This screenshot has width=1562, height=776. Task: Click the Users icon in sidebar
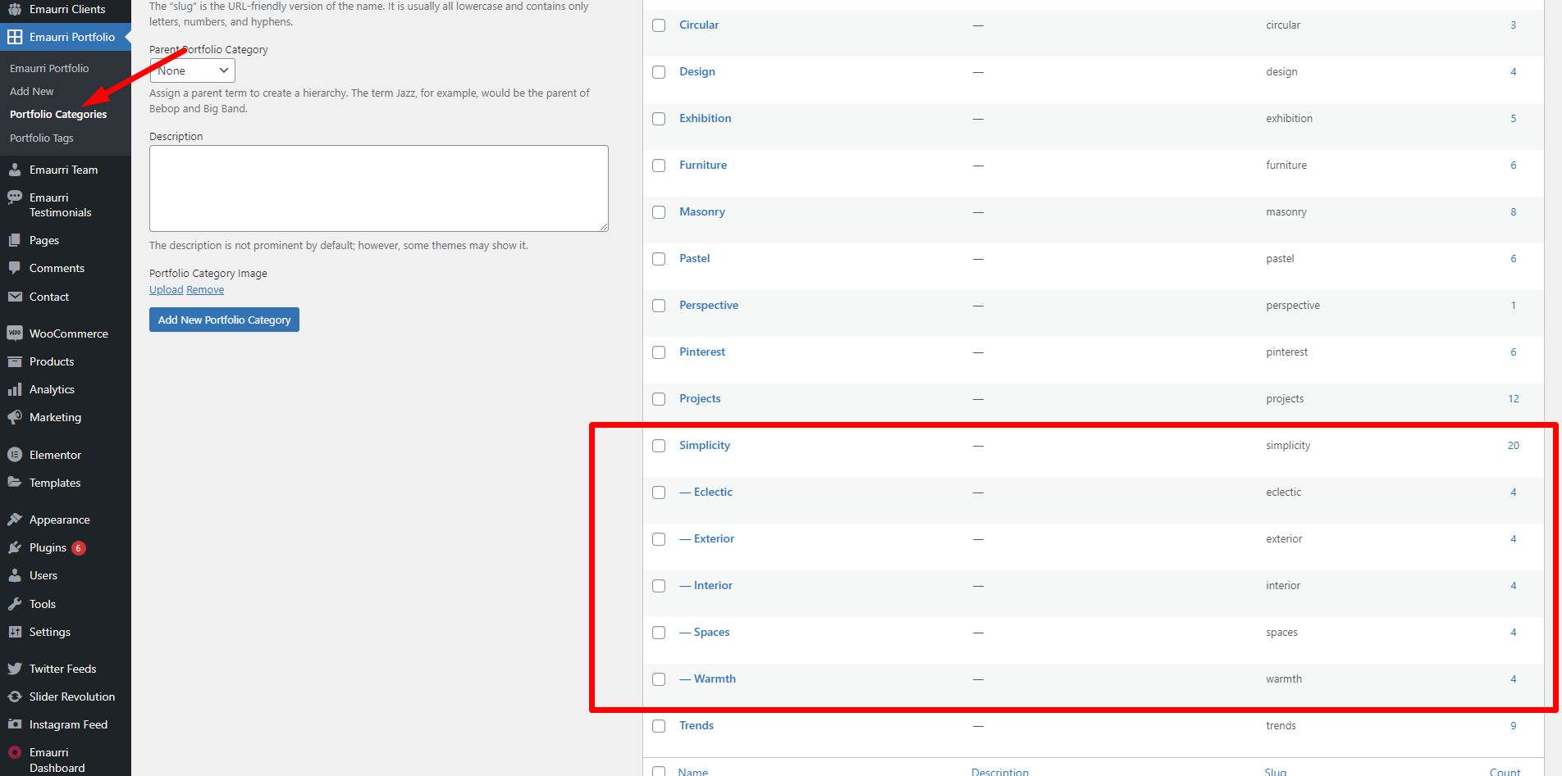click(x=15, y=575)
